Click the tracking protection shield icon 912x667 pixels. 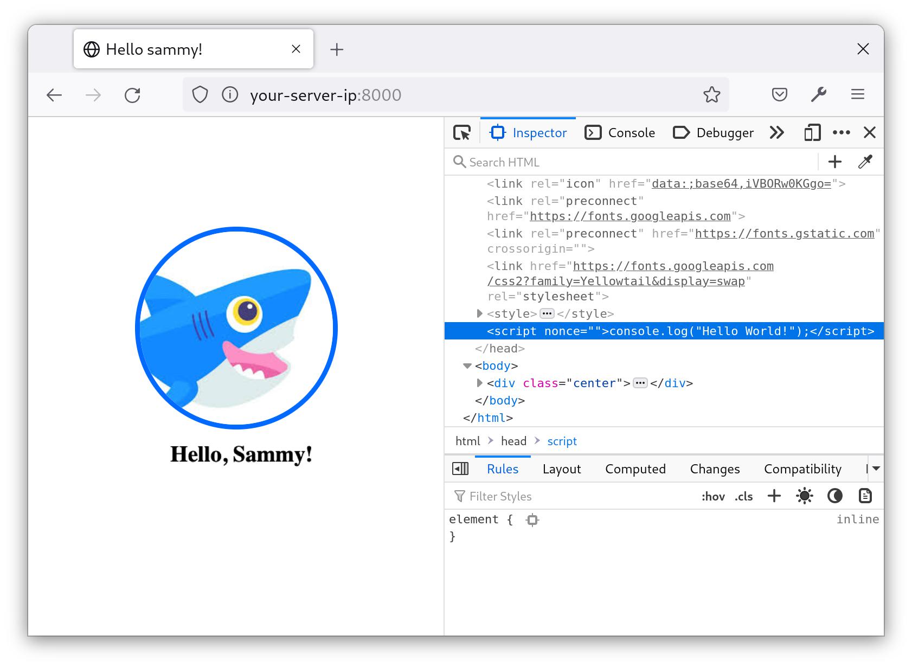point(200,94)
